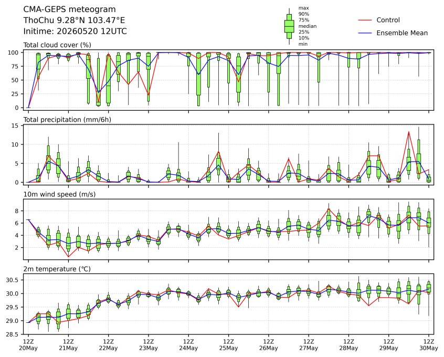Click the 12Z 20May axis tick label
The height and width of the screenshot is (357, 444).
click(28, 344)
